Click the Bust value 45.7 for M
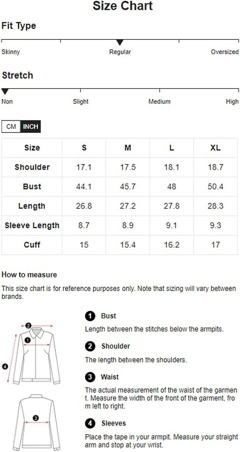Screen dimensions: 240x452 [128, 186]
